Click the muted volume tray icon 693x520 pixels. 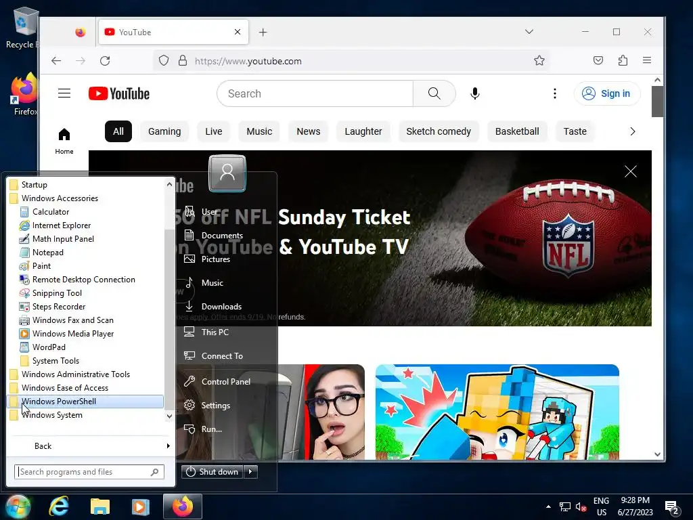click(581, 507)
